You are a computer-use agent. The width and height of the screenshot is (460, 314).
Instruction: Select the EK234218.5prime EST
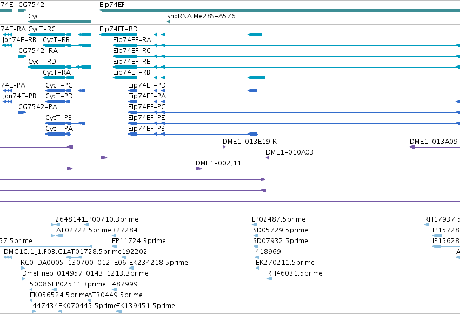[x=132, y=268]
